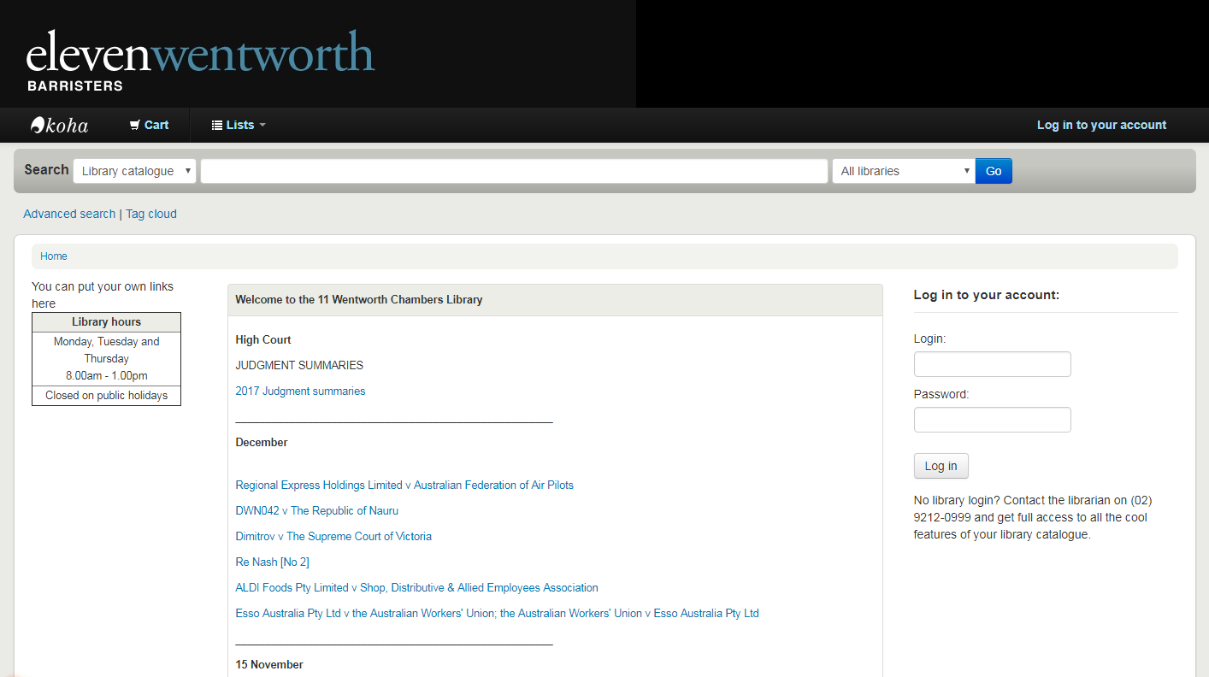1209x677 pixels.
Task: Click the Go search button
Action: [x=994, y=171]
